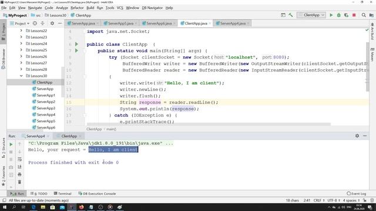Open DB Execution Console tool window

click(97, 193)
